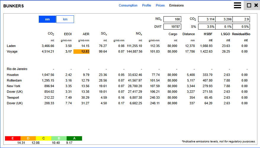
Task: Click the Distance column header
Action: (x=189, y=34)
